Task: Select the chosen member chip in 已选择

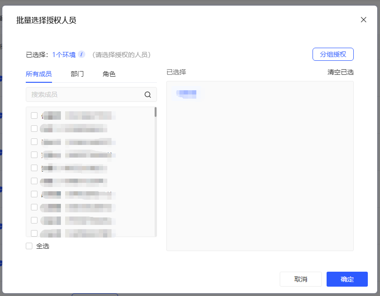Action: tap(186, 94)
